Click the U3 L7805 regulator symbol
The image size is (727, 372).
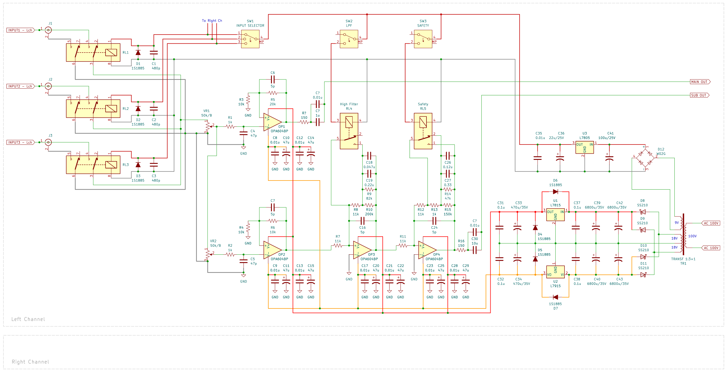584,147
